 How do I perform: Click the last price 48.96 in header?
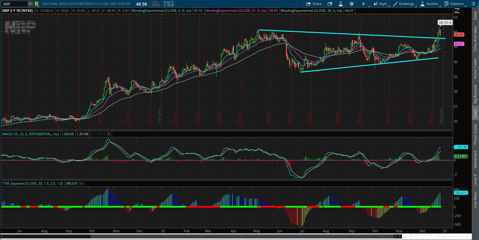(x=142, y=4)
